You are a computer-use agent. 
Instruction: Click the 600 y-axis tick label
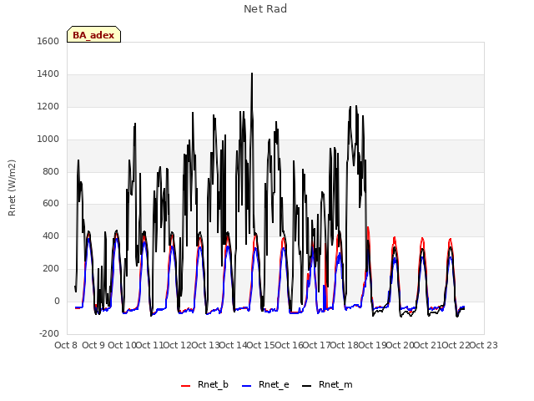51,204
